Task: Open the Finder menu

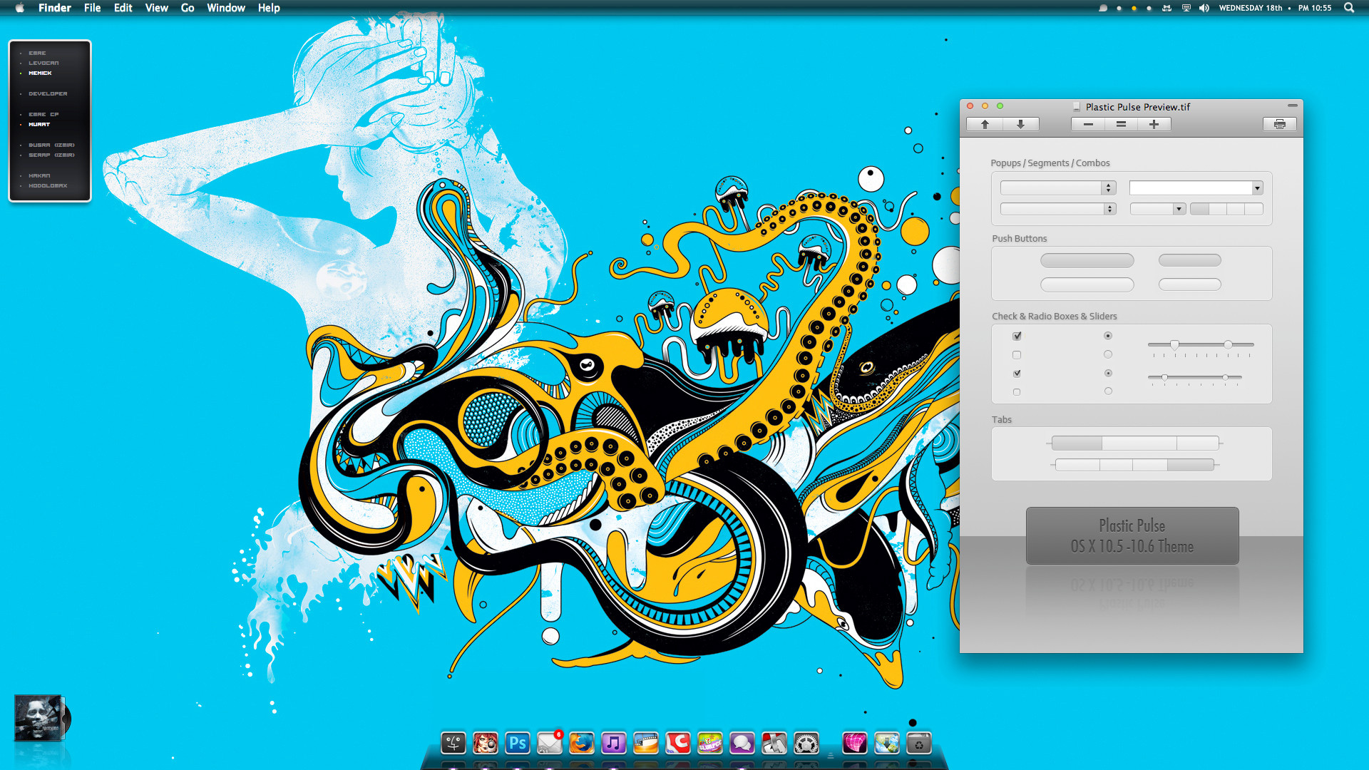Action: (x=55, y=8)
